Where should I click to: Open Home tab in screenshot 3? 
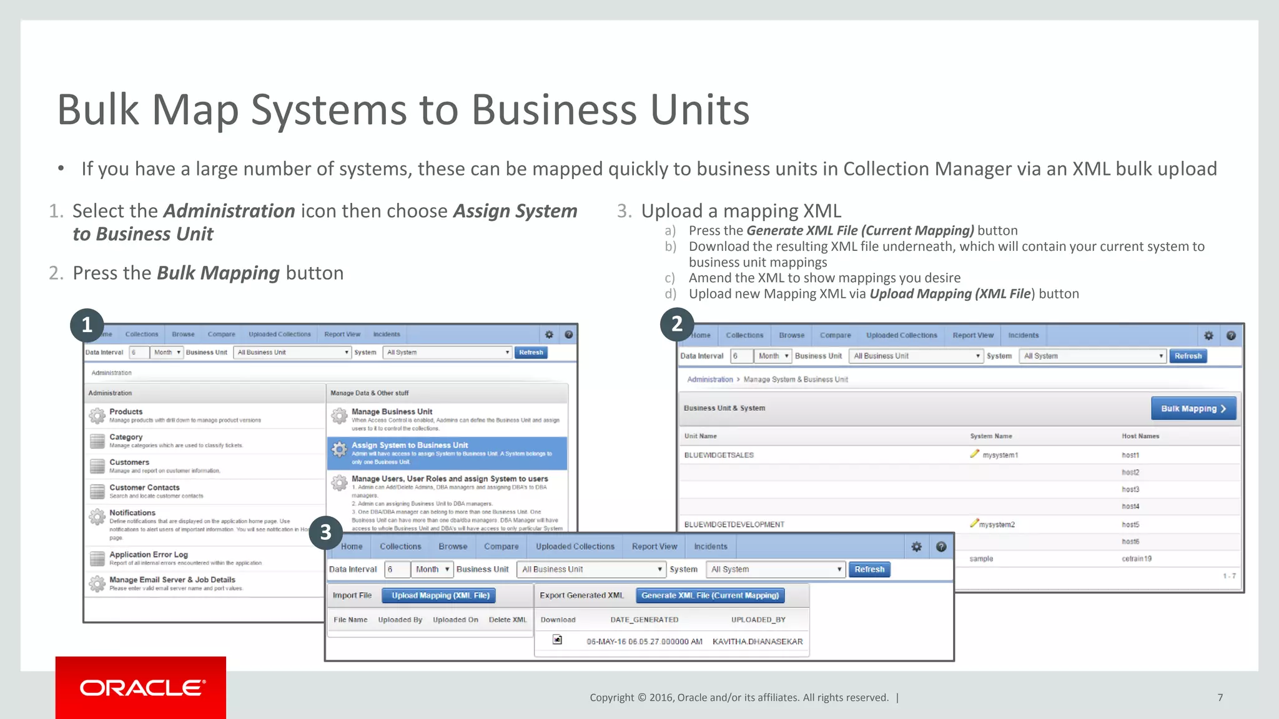pos(352,547)
